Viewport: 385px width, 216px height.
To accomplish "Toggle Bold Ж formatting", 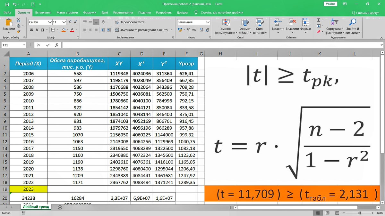I will coord(31,30).
